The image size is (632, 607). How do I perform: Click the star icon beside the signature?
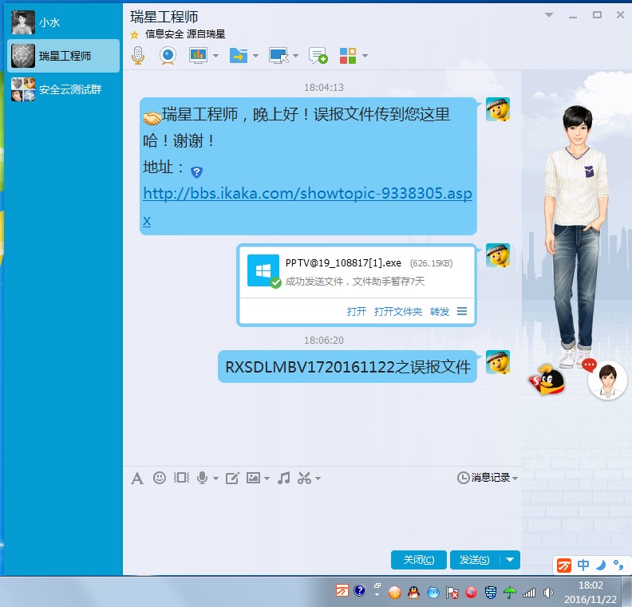pos(134,34)
